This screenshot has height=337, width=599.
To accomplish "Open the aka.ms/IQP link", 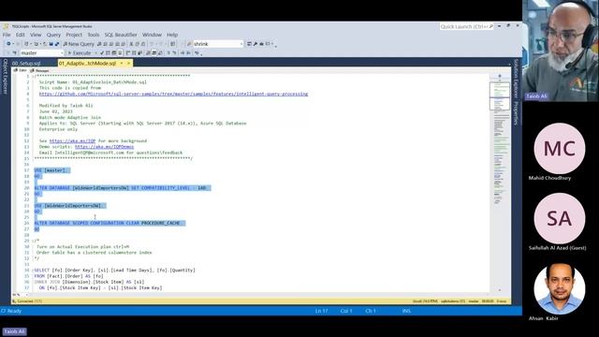I will (x=72, y=140).
